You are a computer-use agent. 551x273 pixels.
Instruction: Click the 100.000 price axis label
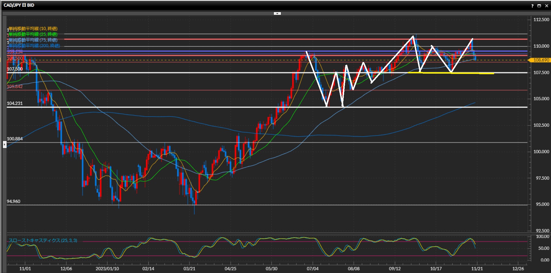pos(541,152)
